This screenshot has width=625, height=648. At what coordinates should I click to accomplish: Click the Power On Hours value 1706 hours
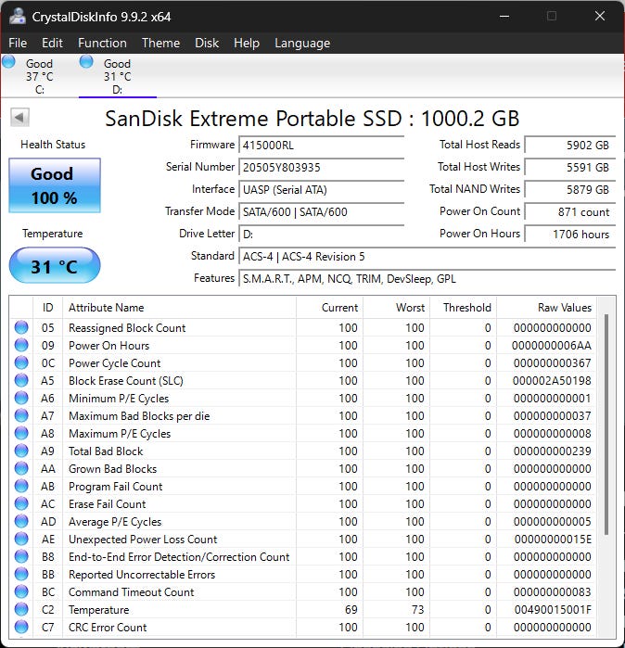(570, 235)
